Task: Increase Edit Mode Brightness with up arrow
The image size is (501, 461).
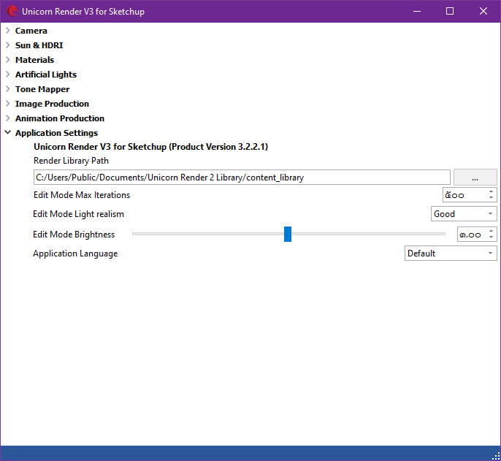Action: click(492, 231)
